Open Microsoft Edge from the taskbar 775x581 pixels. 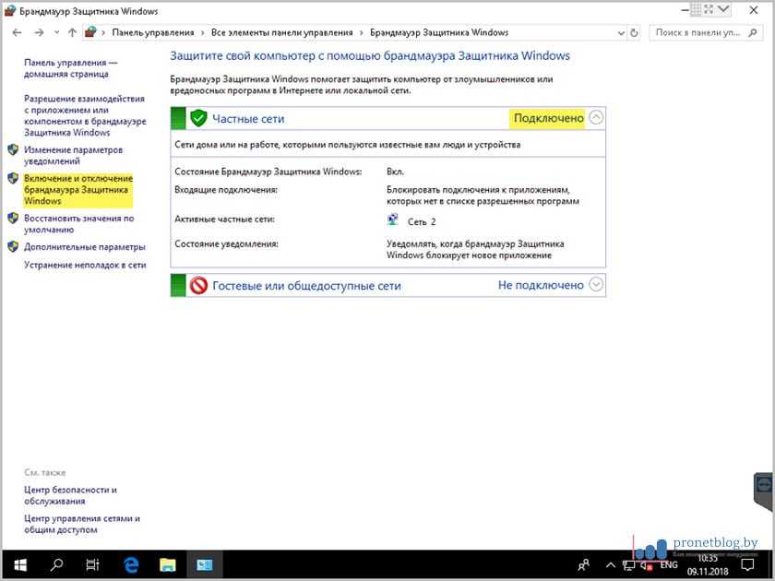pos(130,563)
